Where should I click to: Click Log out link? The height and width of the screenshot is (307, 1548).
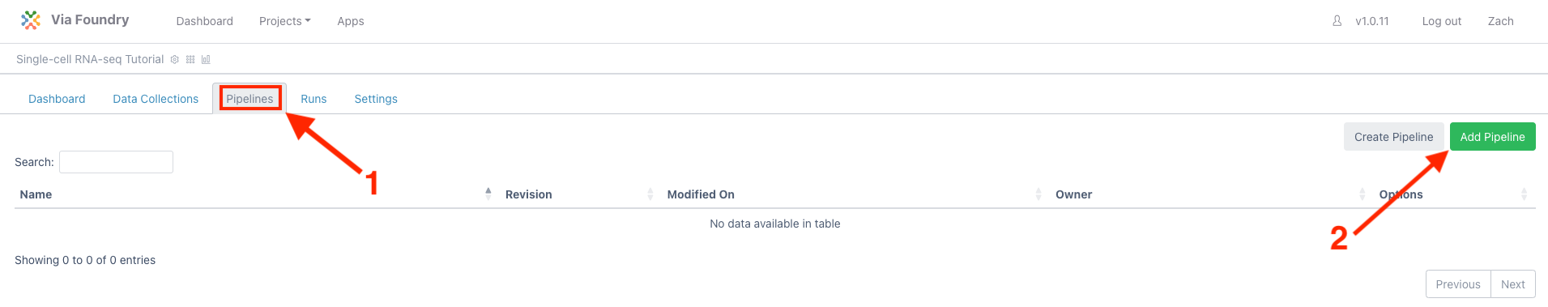[x=1442, y=21]
